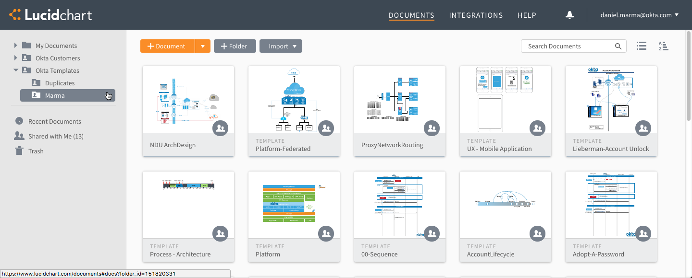Click the AccountLifecycle title text
Viewport: 692px width, 278px height.
[x=491, y=254]
